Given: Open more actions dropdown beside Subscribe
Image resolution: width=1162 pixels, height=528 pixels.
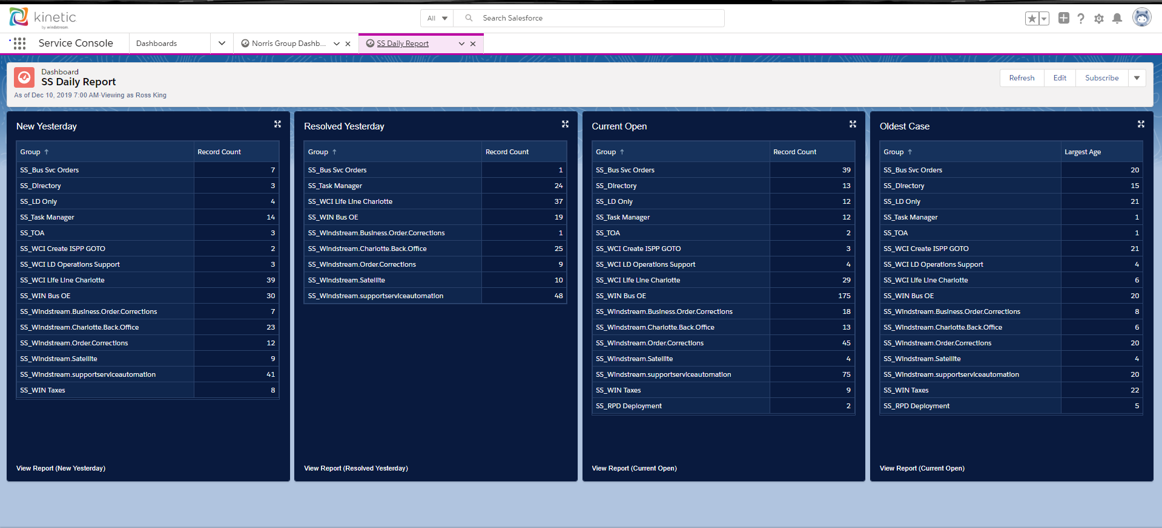Looking at the screenshot, I should coord(1137,78).
